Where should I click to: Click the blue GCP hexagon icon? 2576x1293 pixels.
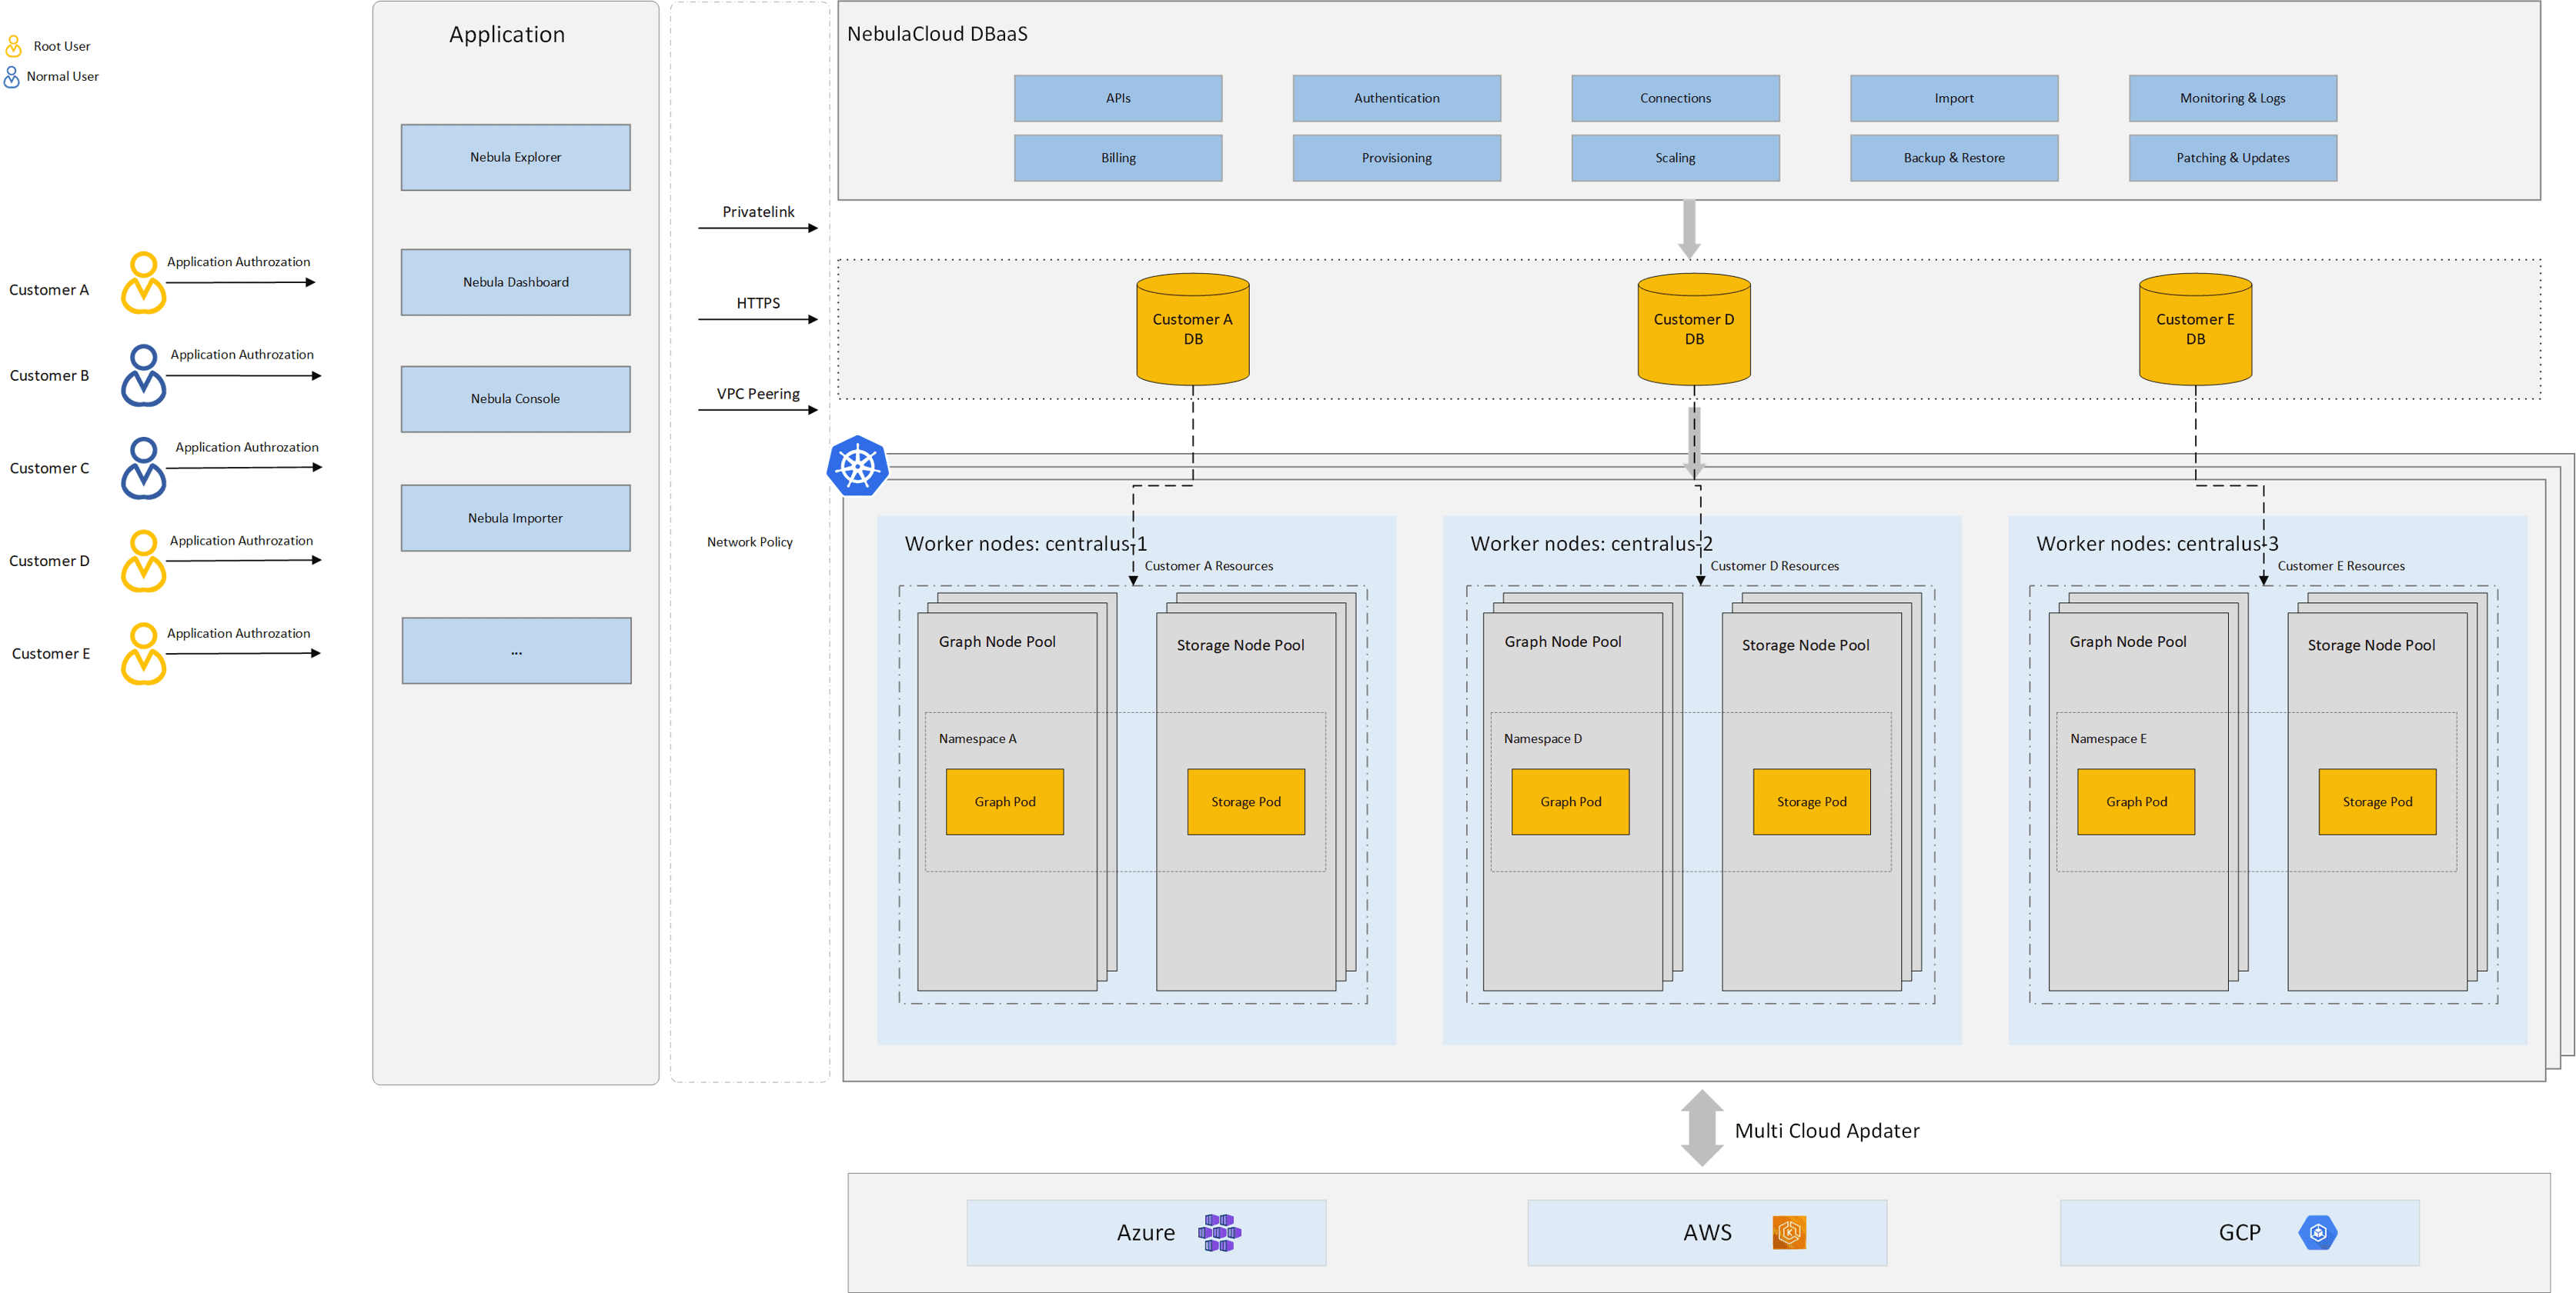[x=2318, y=1233]
